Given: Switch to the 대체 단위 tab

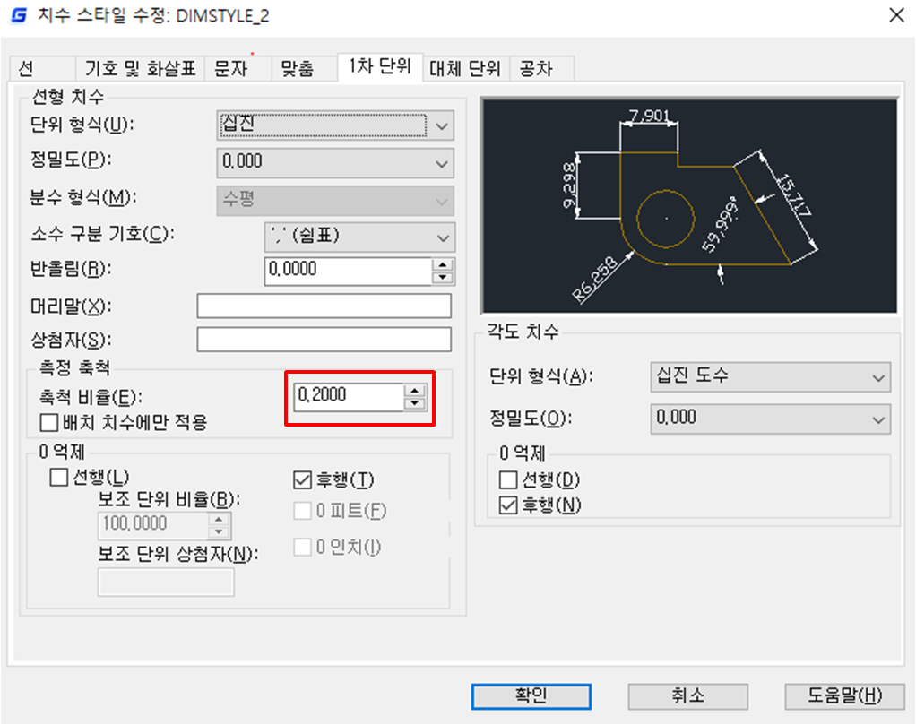Looking at the screenshot, I should coord(465,69).
